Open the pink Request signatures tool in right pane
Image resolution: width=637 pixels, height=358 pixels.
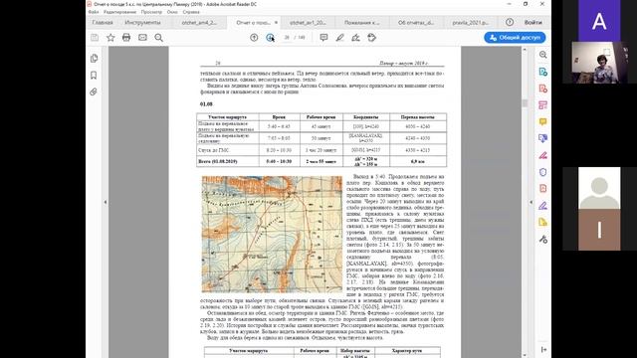point(543,155)
